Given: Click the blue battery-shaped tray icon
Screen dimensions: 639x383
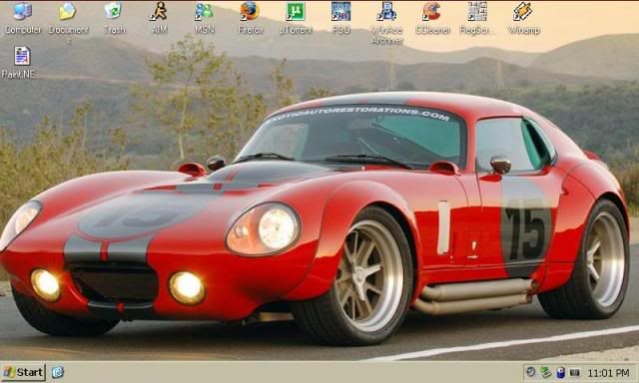Looking at the screenshot, I should click(x=560, y=372).
